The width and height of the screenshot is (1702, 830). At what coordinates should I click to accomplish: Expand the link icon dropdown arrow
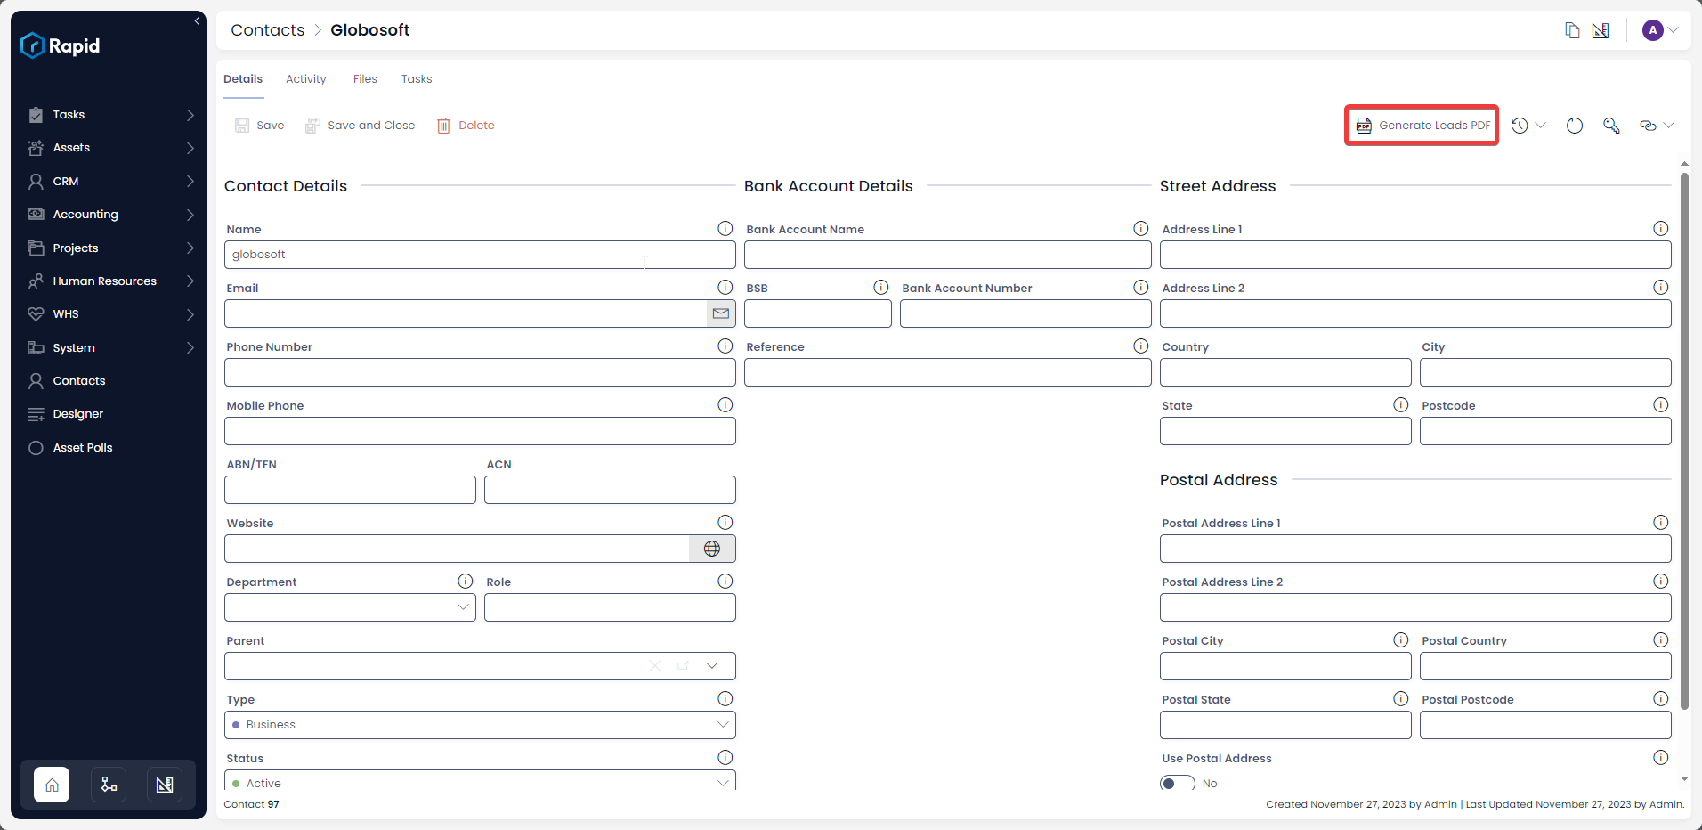pos(1669,126)
